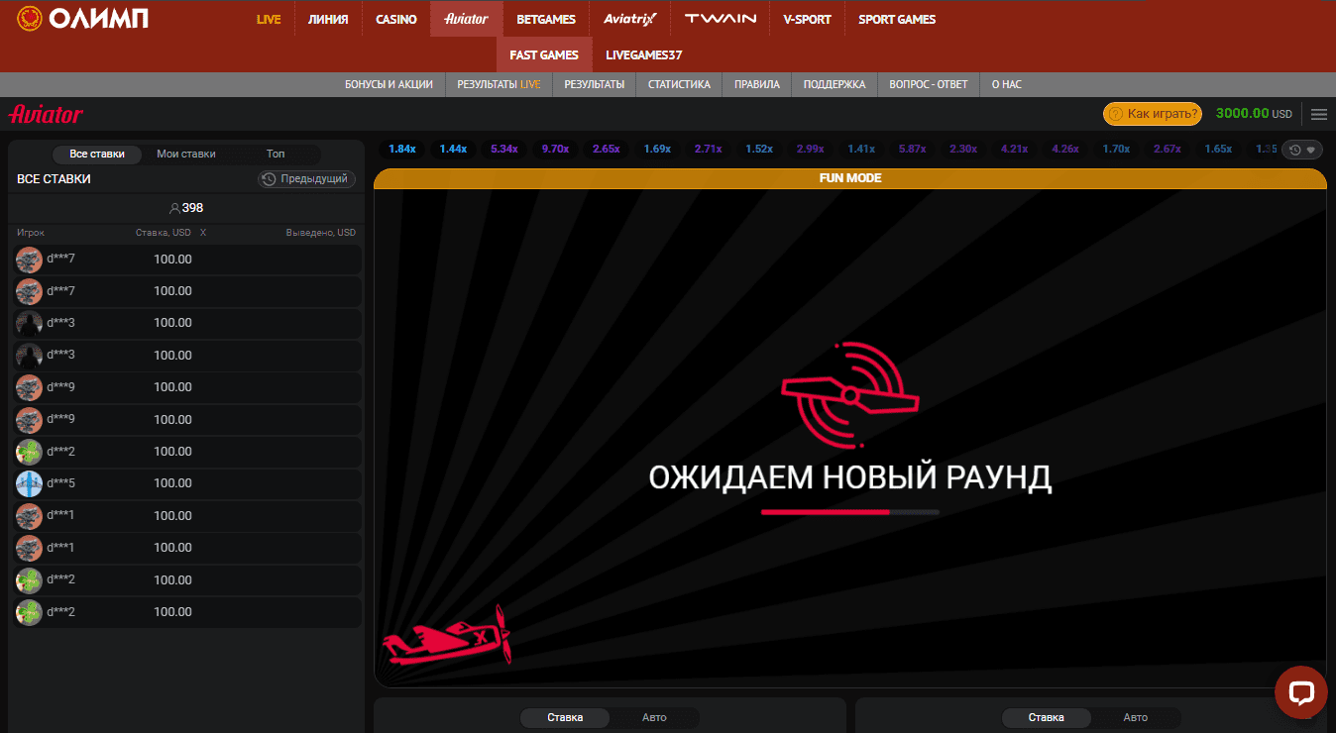Click the 1.52x multiplier in history
Viewport: 1336px width, 733px height.
[x=759, y=150]
